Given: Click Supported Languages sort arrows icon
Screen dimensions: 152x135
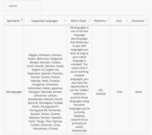Looking at the screenshot, I should 65,20.
